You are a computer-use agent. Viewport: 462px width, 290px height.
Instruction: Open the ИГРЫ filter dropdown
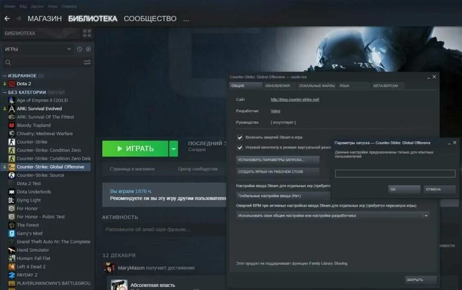coord(69,49)
